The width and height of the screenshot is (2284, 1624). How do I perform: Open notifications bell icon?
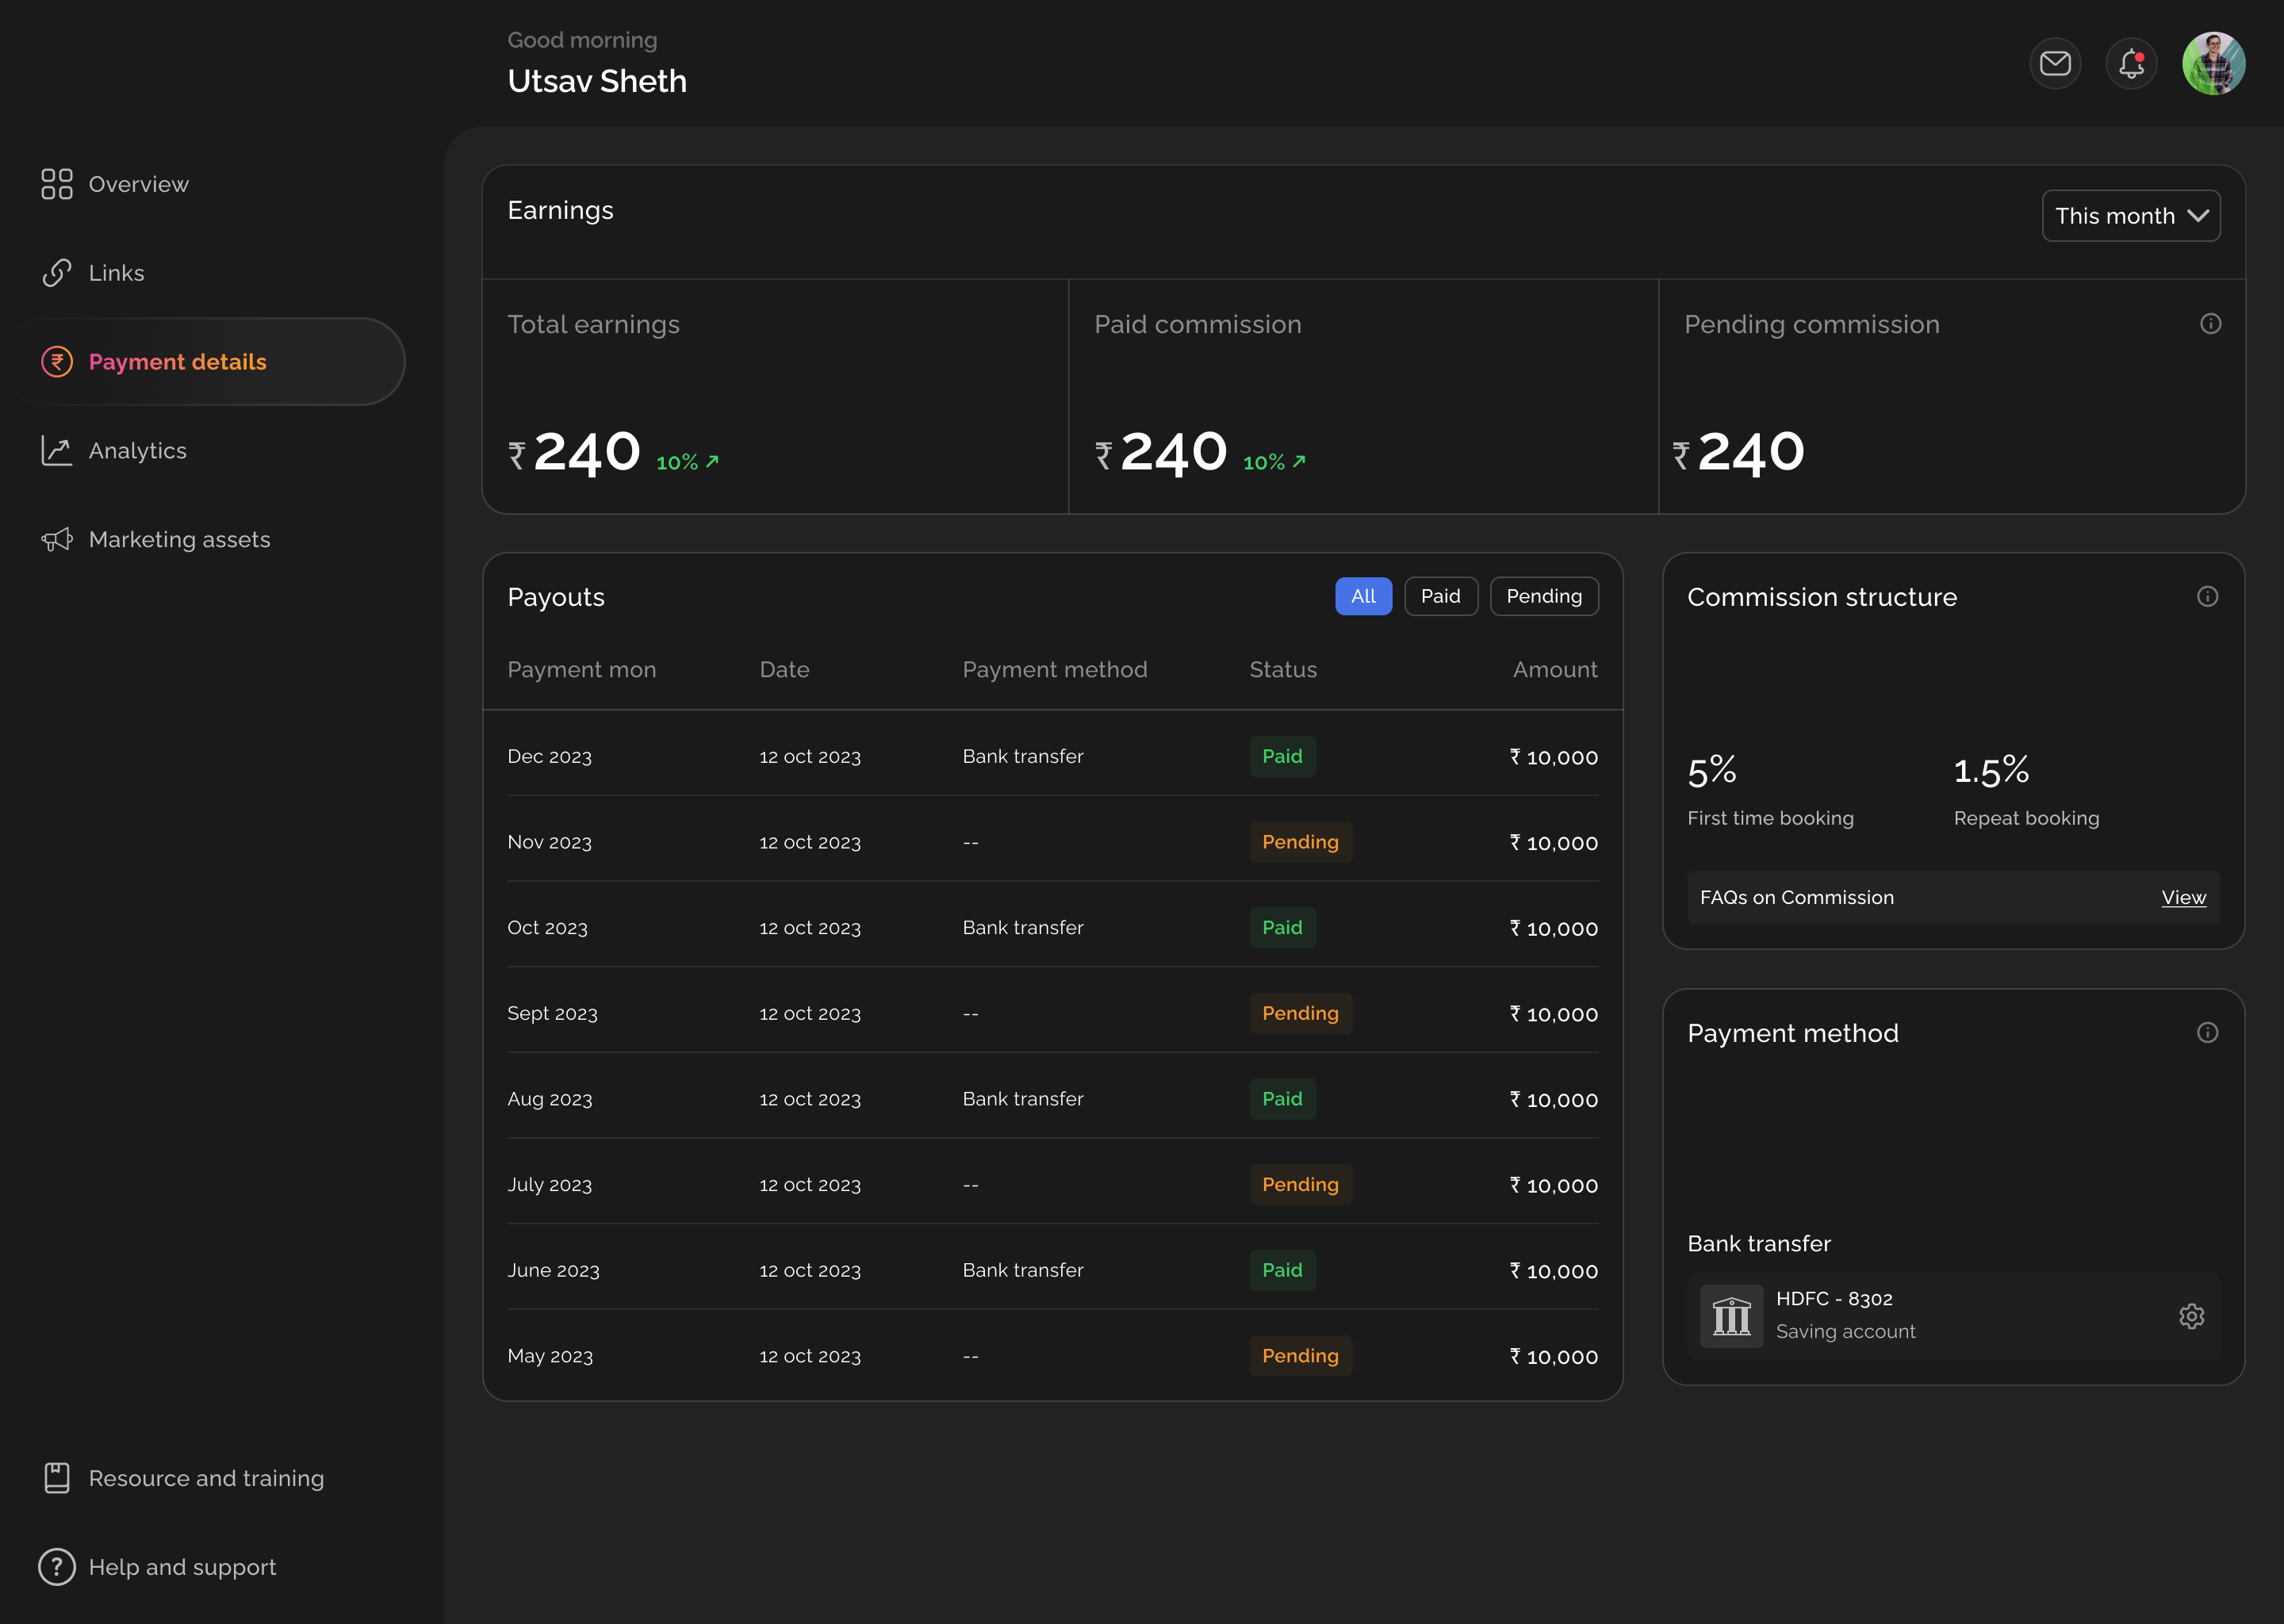pyautogui.click(x=2130, y=64)
